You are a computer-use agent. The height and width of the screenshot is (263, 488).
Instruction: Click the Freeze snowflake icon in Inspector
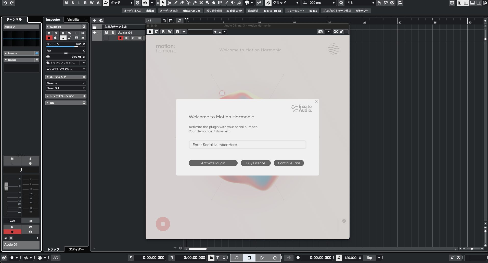coord(83,38)
